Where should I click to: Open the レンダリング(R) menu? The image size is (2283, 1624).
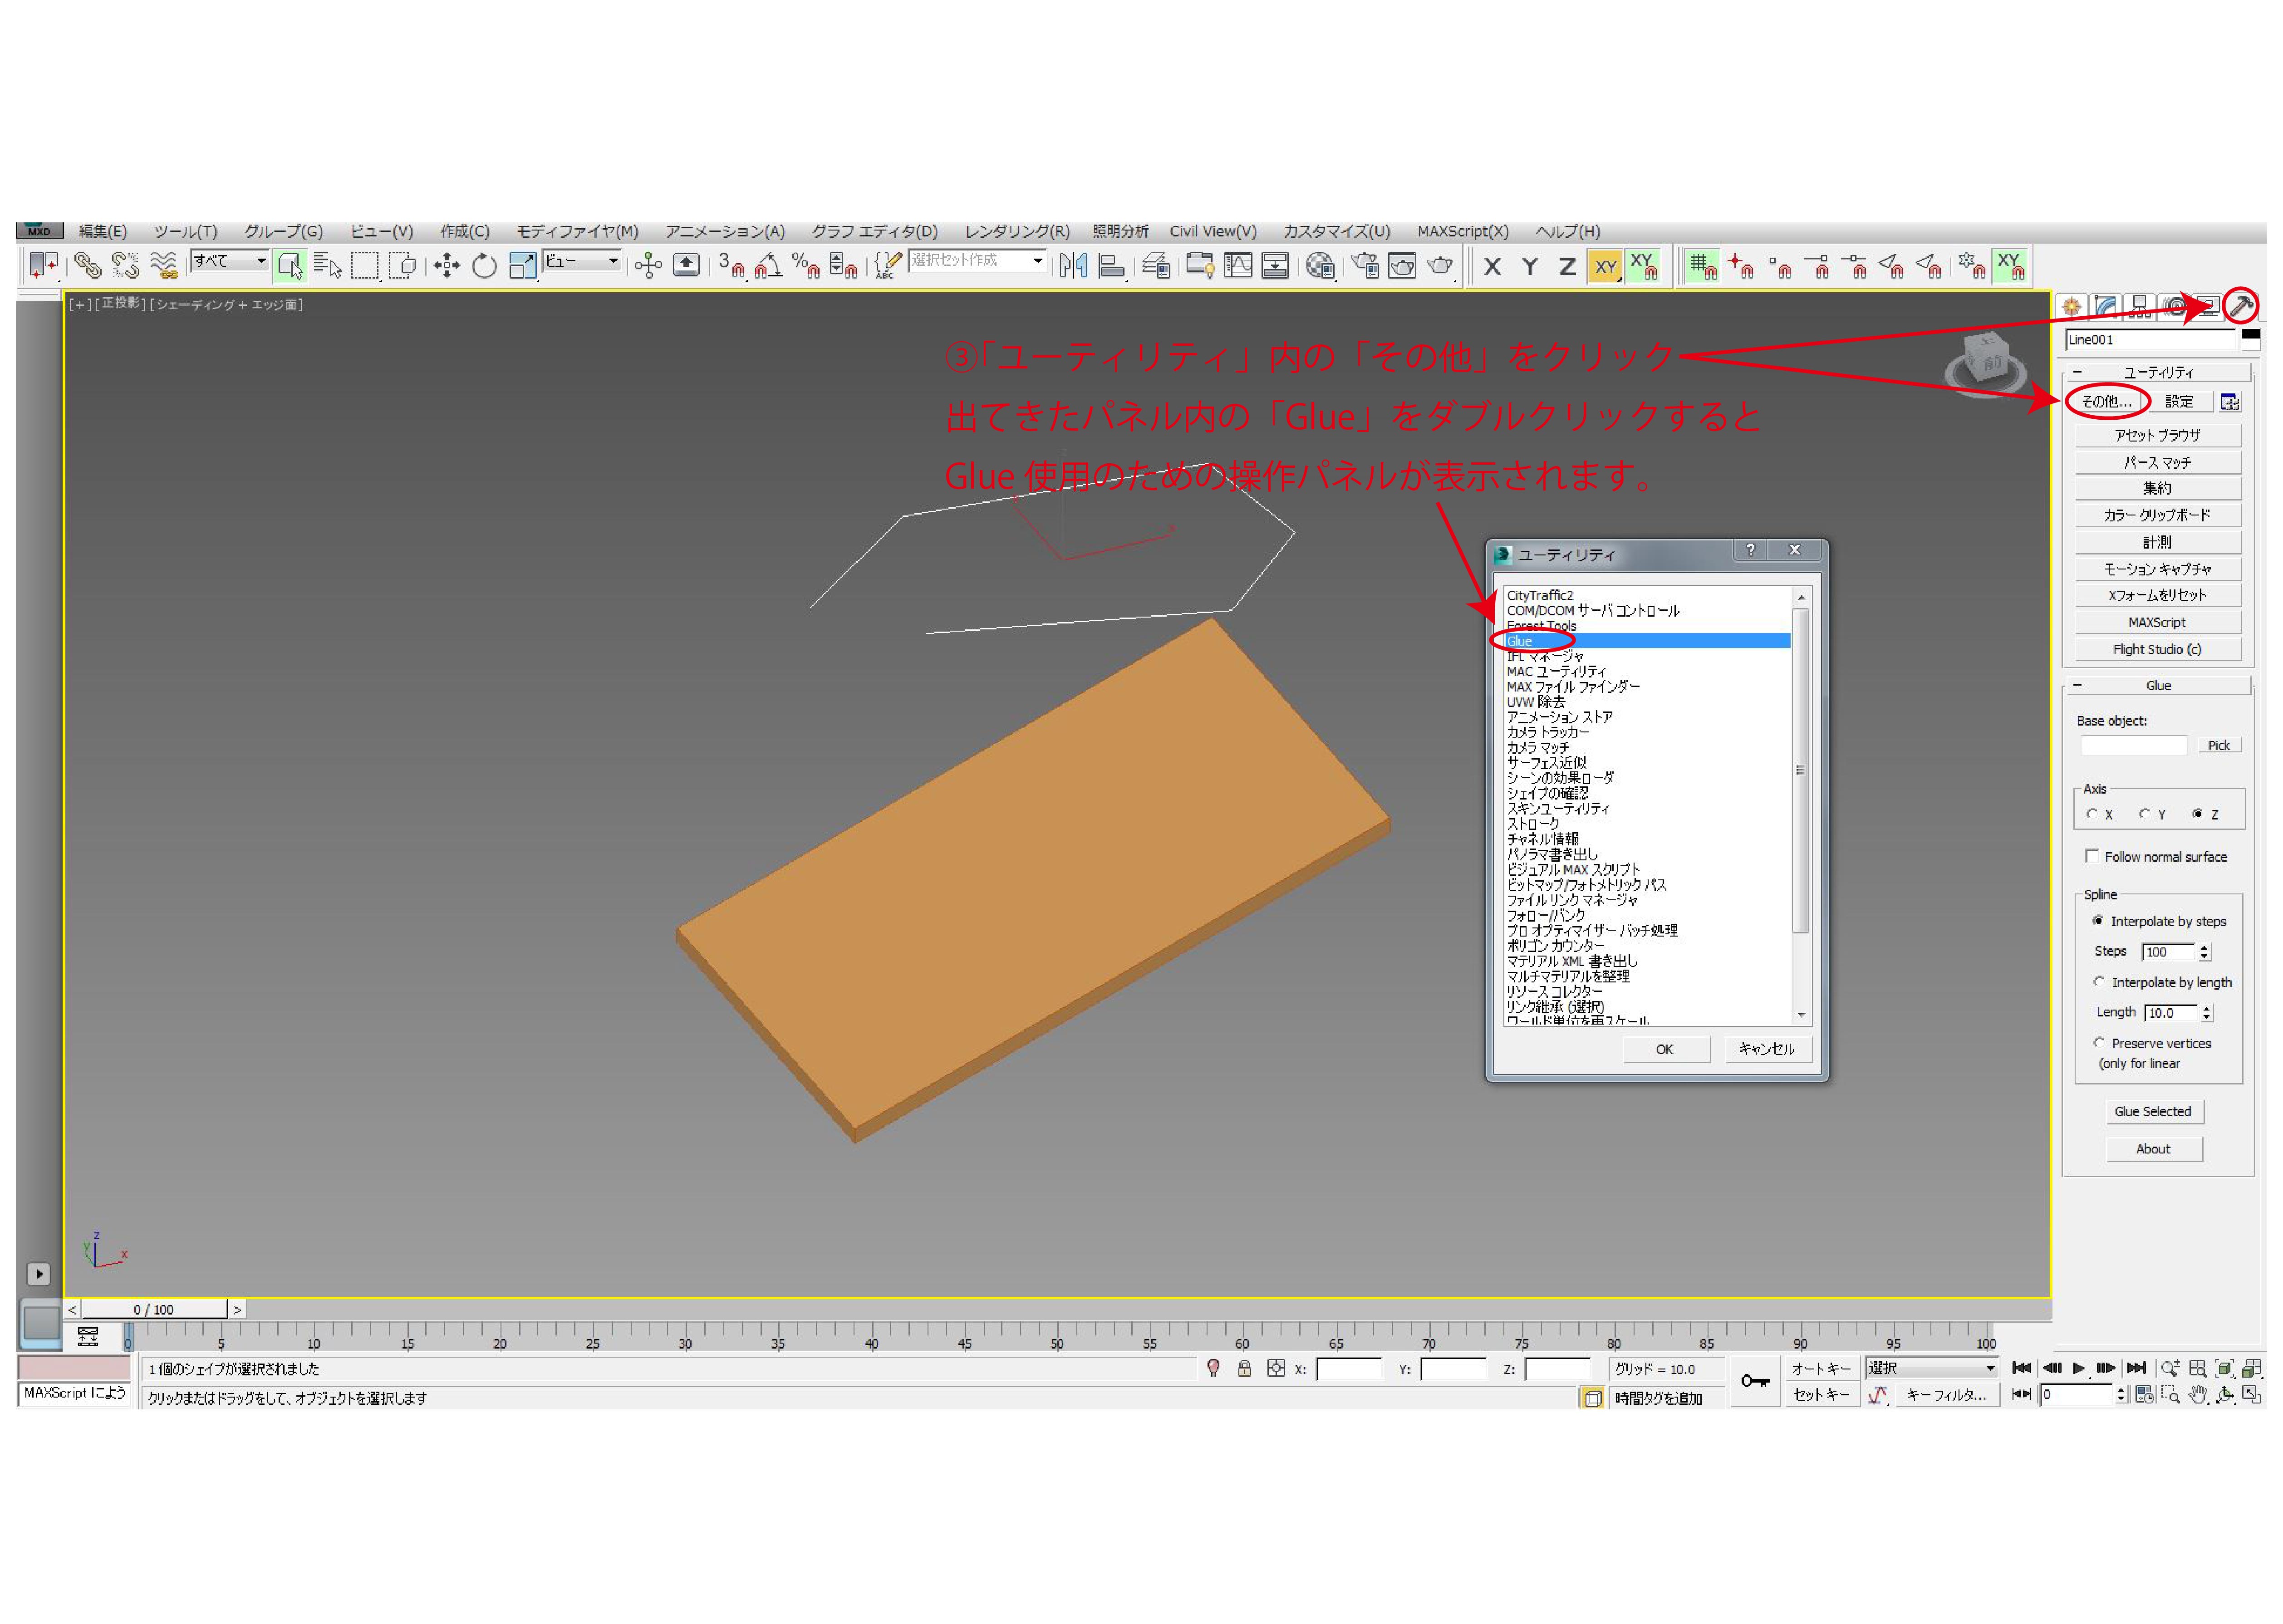1016,231
